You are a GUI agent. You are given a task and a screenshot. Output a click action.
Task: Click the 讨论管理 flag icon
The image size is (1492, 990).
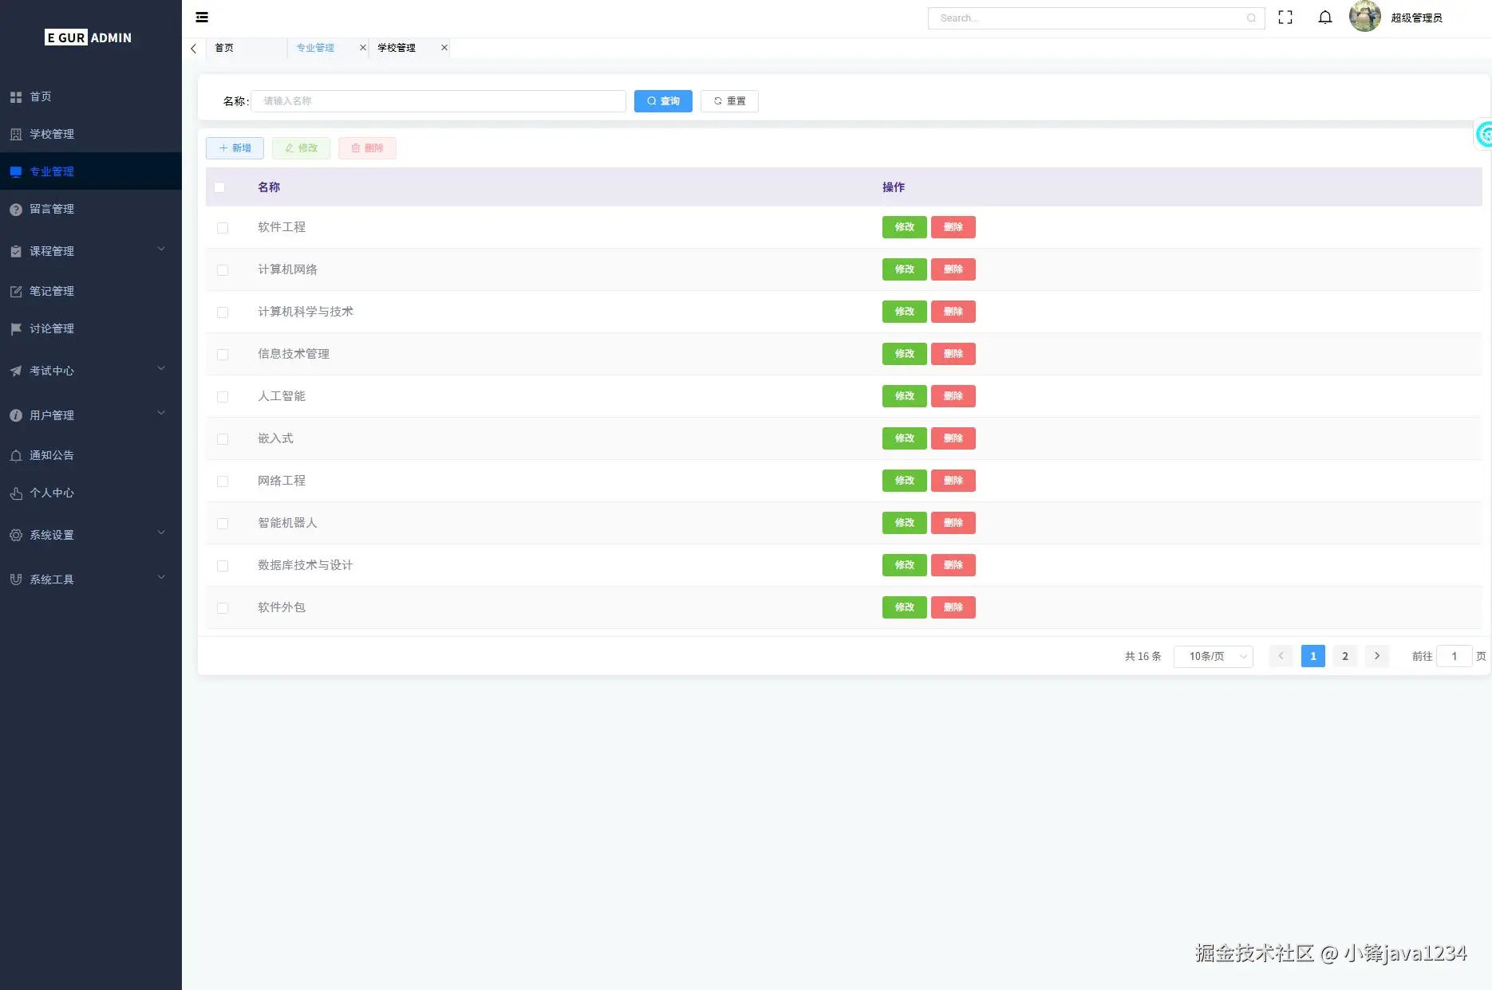(x=16, y=329)
